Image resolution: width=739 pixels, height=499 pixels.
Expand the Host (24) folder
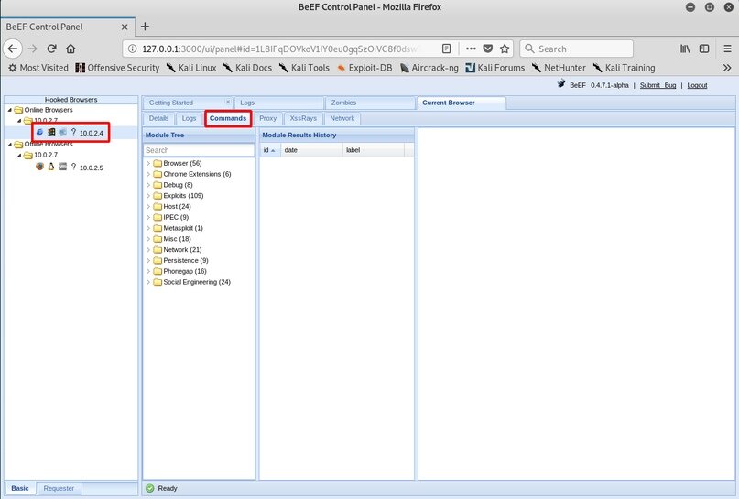coord(148,206)
